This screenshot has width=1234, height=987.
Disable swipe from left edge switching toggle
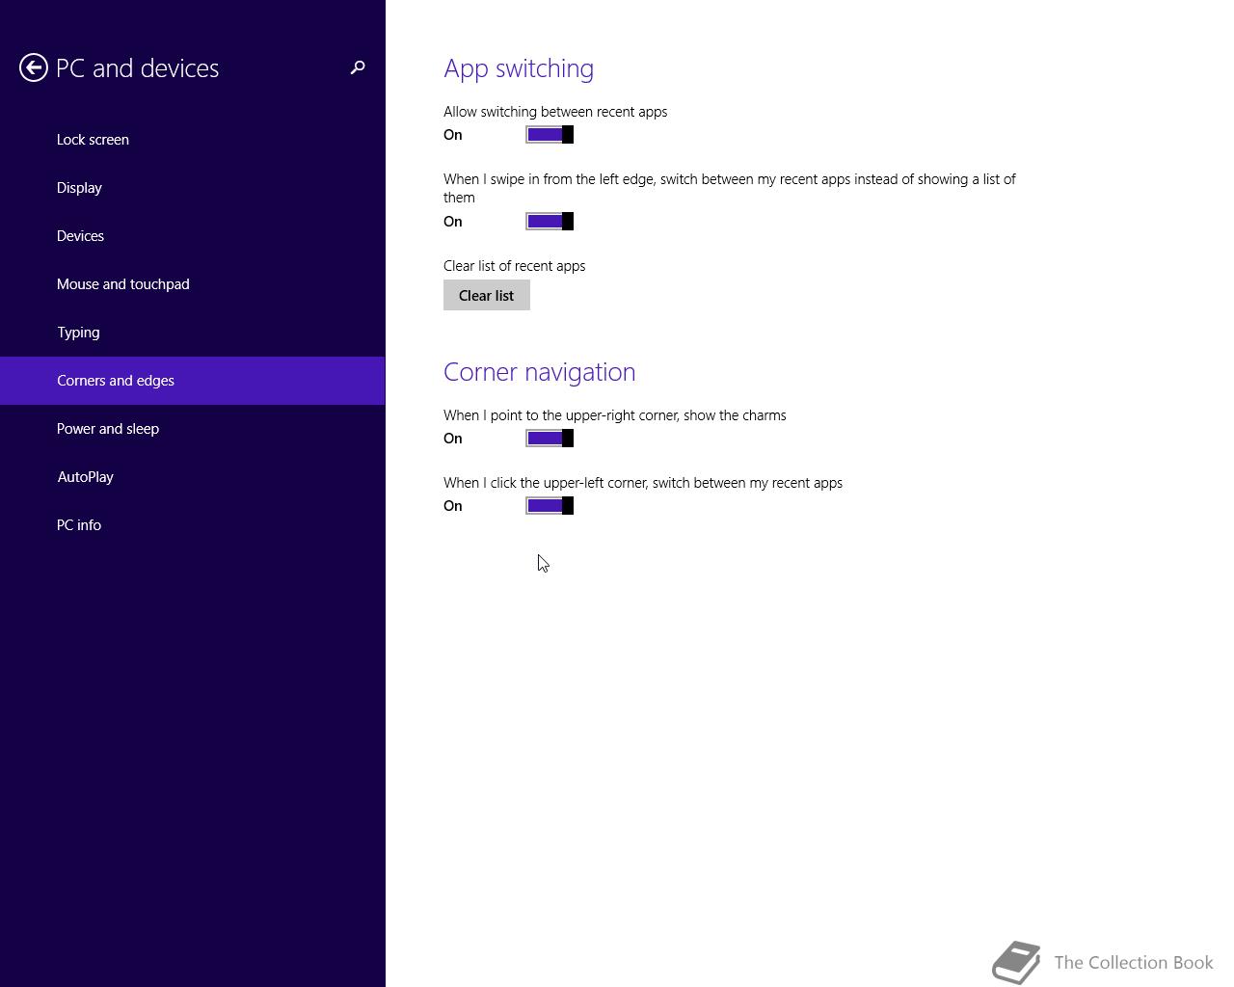tap(550, 222)
